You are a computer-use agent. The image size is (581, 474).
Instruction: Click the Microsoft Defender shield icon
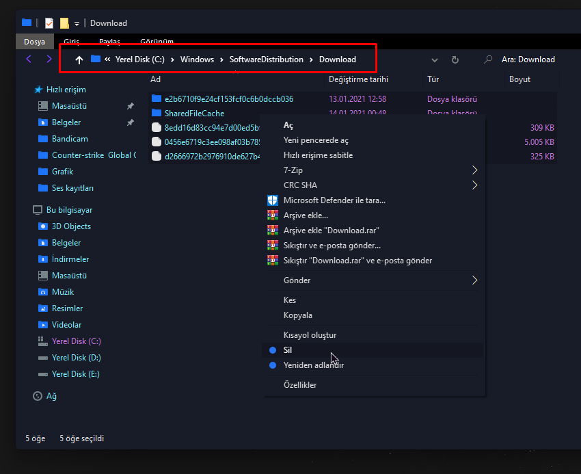[x=273, y=200]
